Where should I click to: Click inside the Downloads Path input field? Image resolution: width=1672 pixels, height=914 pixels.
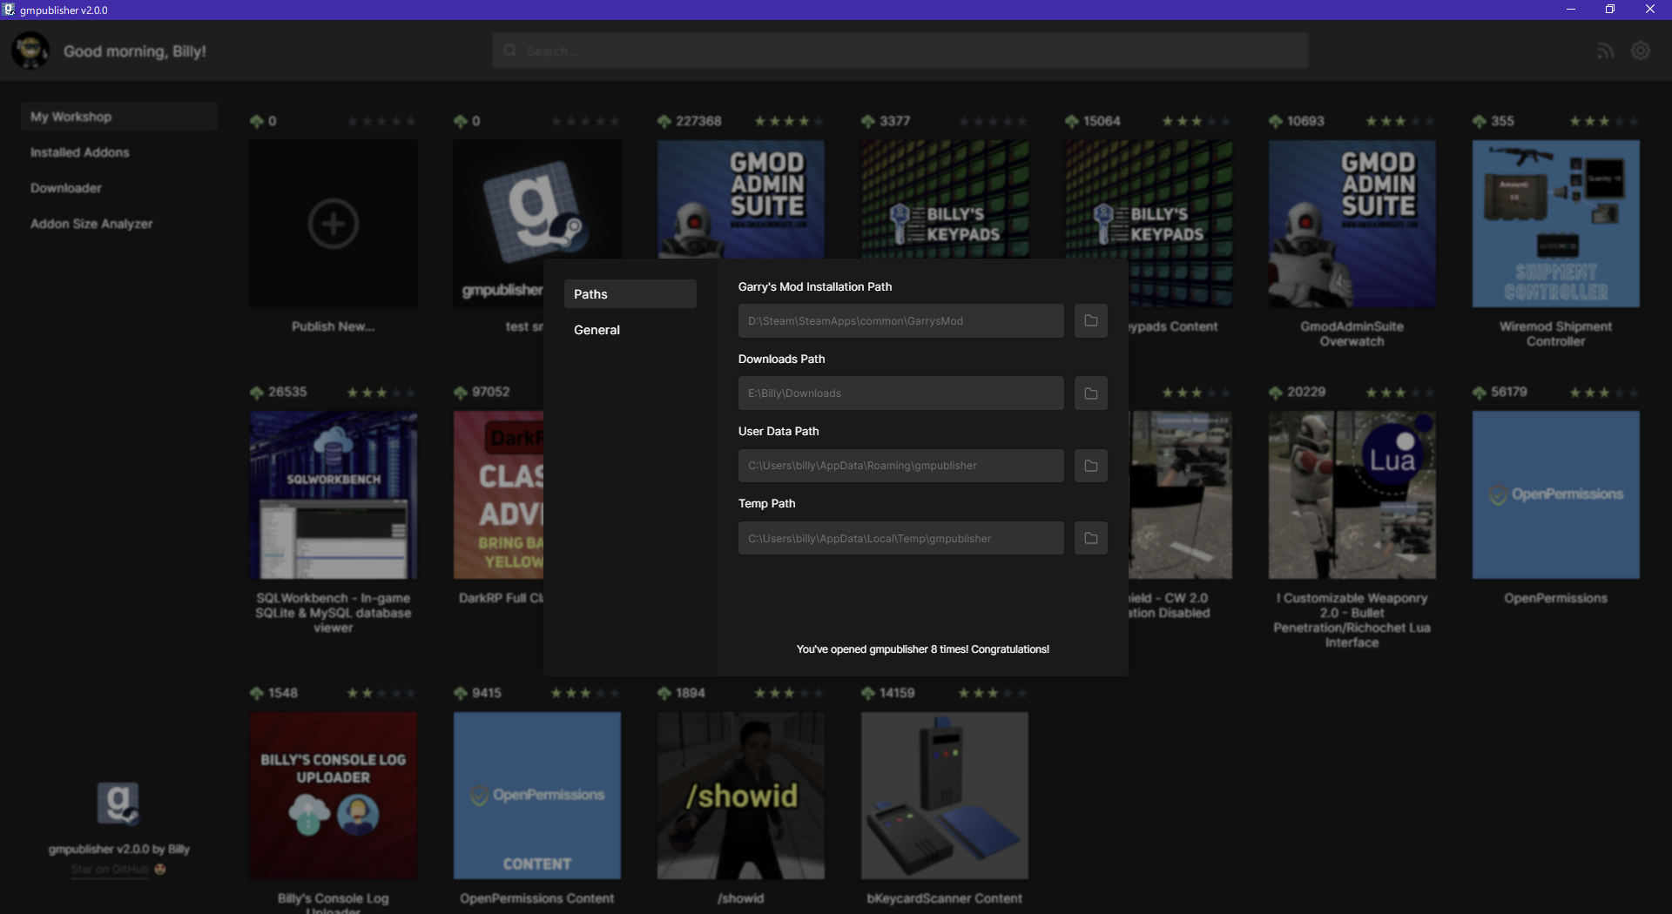coord(900,393)
